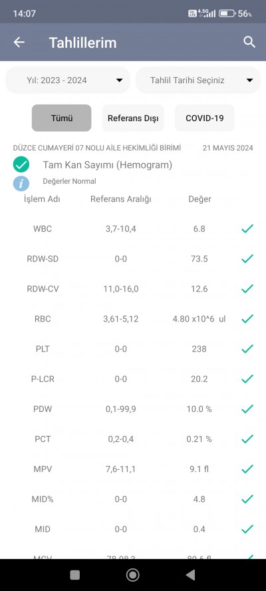Screen dimensions: 266x591
Task: Click the checkmark next to RBC row
Action: point(247,319)
